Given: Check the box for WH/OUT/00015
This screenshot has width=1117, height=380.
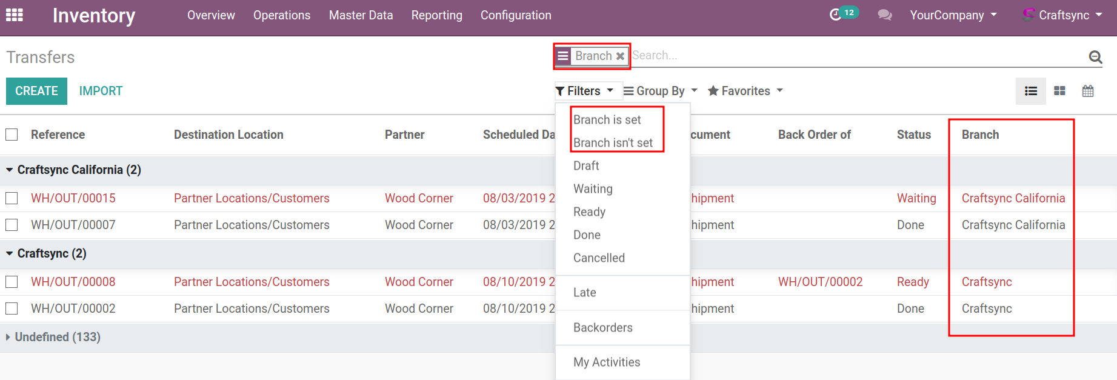Looking at the screenshot, I should (x=12, y=198).
